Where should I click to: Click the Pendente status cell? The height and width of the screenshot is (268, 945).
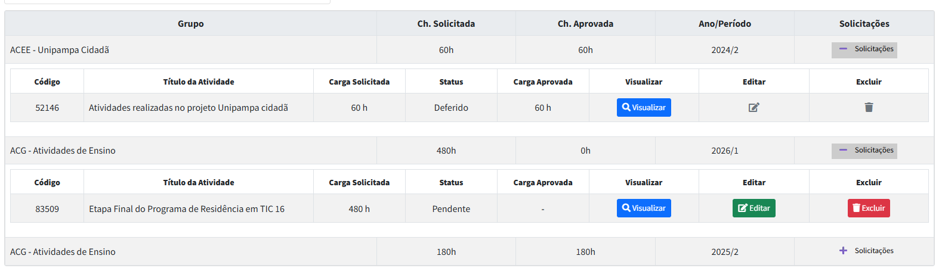click(451, 209)
